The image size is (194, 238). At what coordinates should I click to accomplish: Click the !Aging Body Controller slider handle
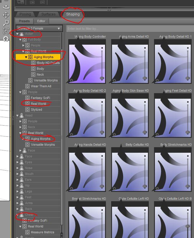point(102,78)
